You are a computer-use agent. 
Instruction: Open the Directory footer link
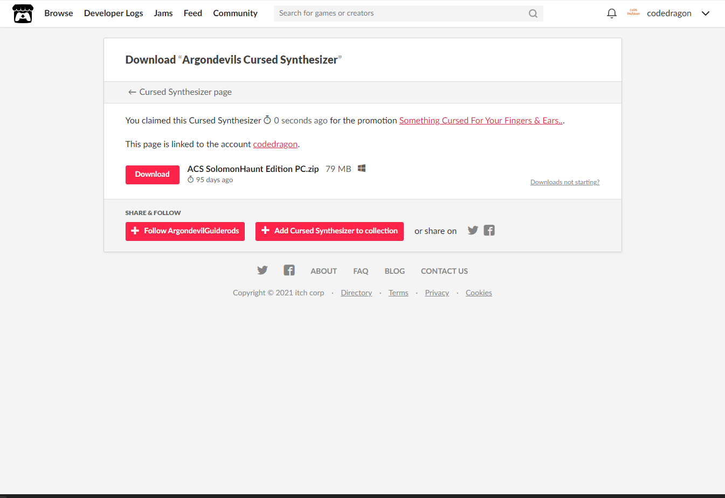coord(356,293)
